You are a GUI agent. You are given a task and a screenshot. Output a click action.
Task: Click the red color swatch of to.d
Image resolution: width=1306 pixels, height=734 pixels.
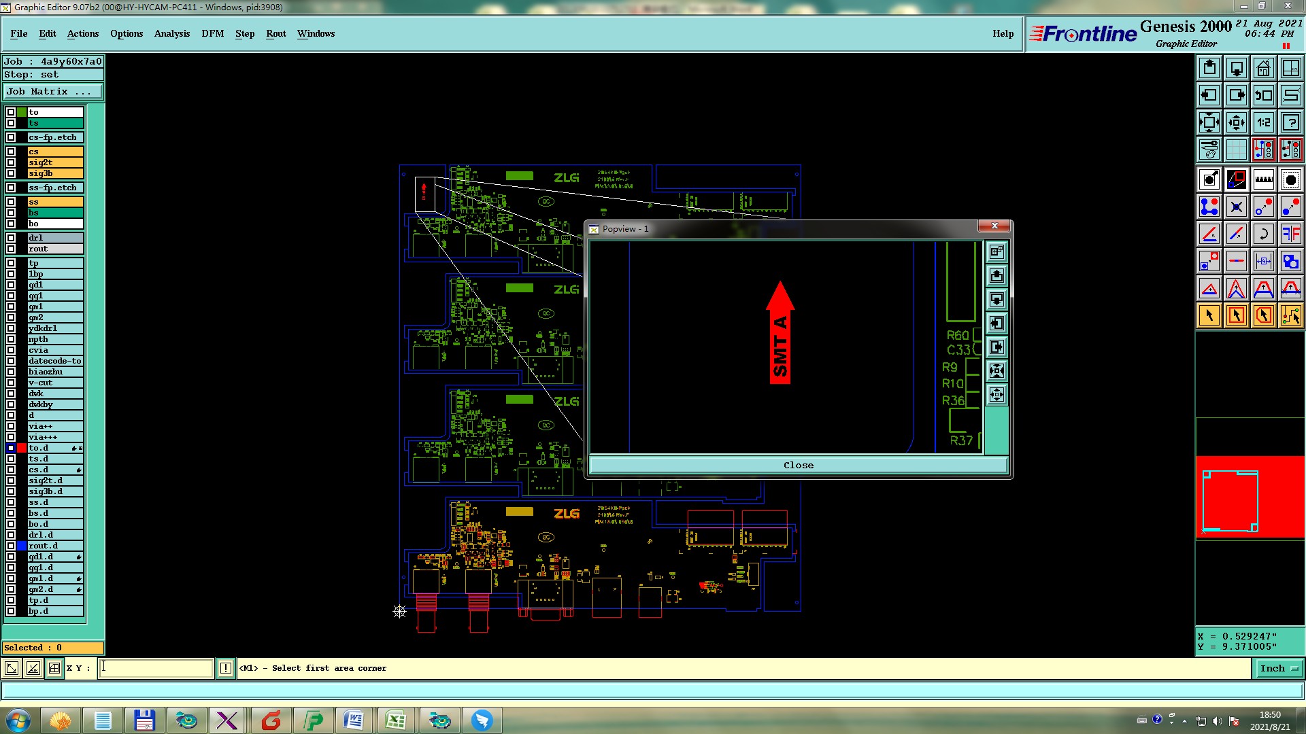[x=22, y=448]
